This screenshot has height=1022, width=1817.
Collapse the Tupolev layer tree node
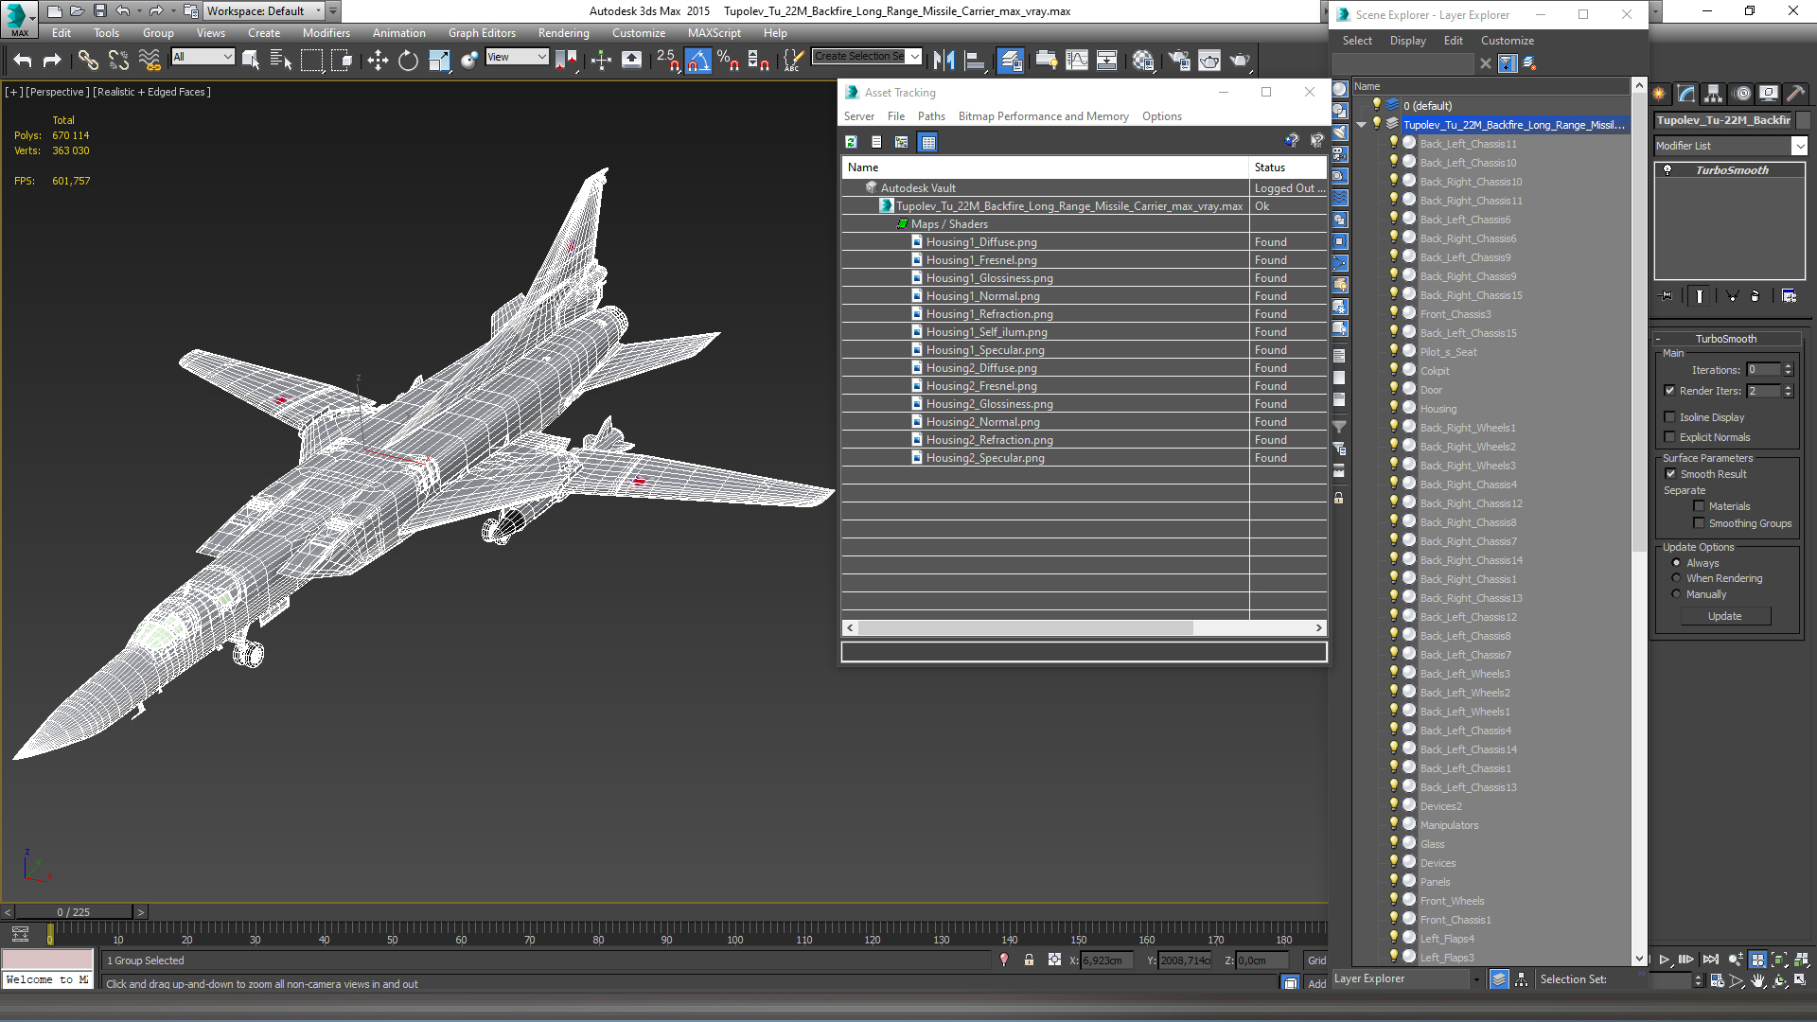(x=1361, y=125)
